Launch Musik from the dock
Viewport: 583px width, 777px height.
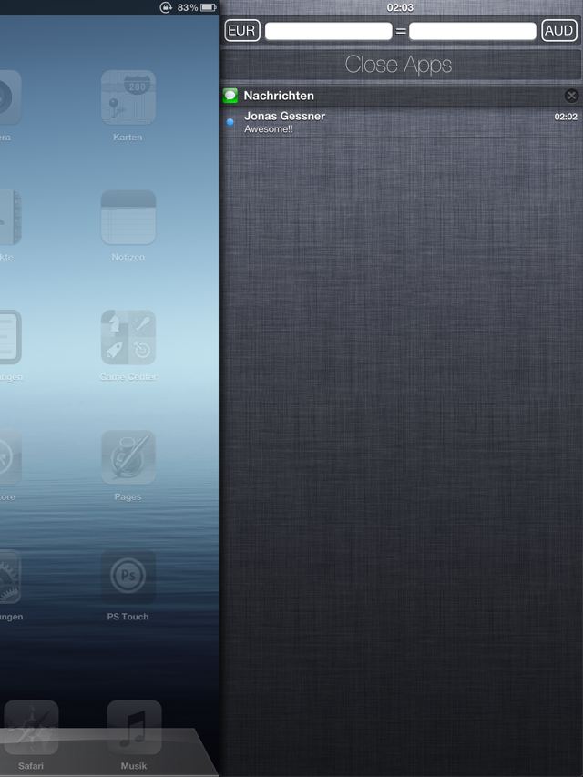point(134,728)
